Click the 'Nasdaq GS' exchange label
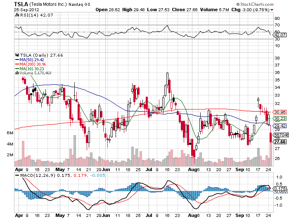The height and width of the screenshot is (219, 289). coord(79,5)
